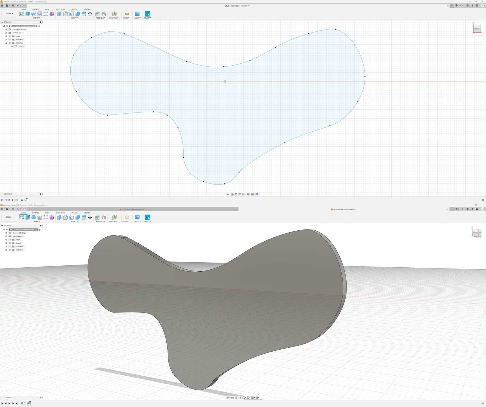Screen dimensions: 486x407
Task: Click Construct plane icon in top window
Action: tap(114, 14)
